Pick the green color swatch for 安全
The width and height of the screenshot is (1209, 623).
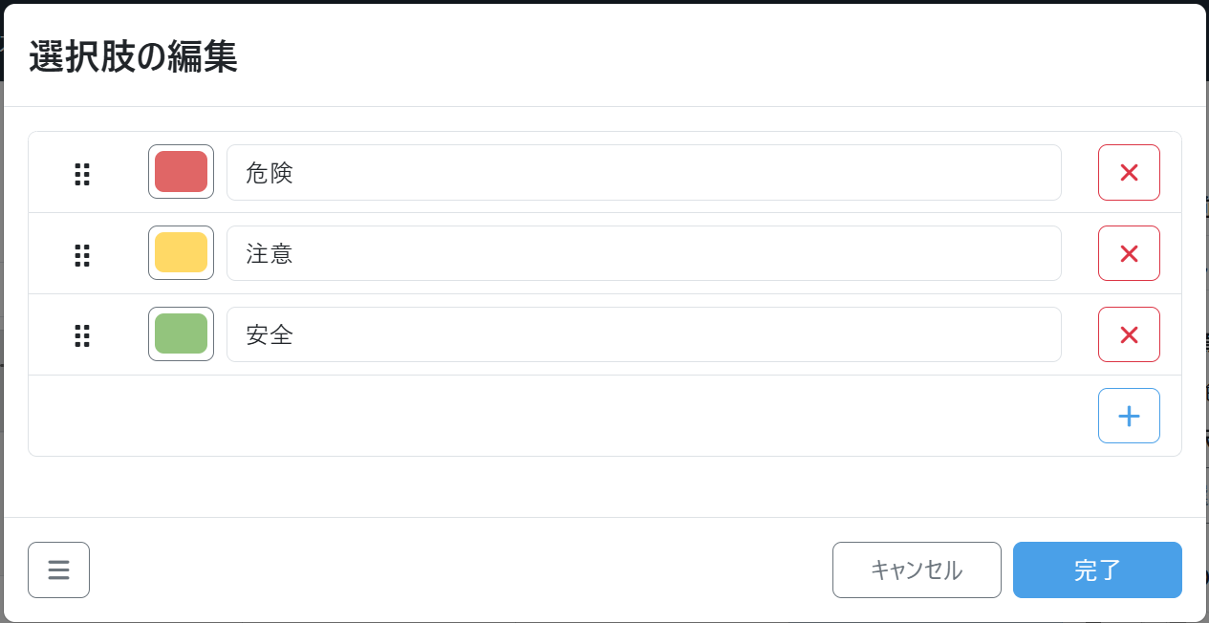point(181,334)
